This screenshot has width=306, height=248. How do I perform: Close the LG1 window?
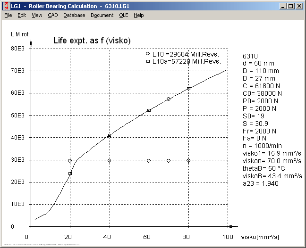click(299, 6)
